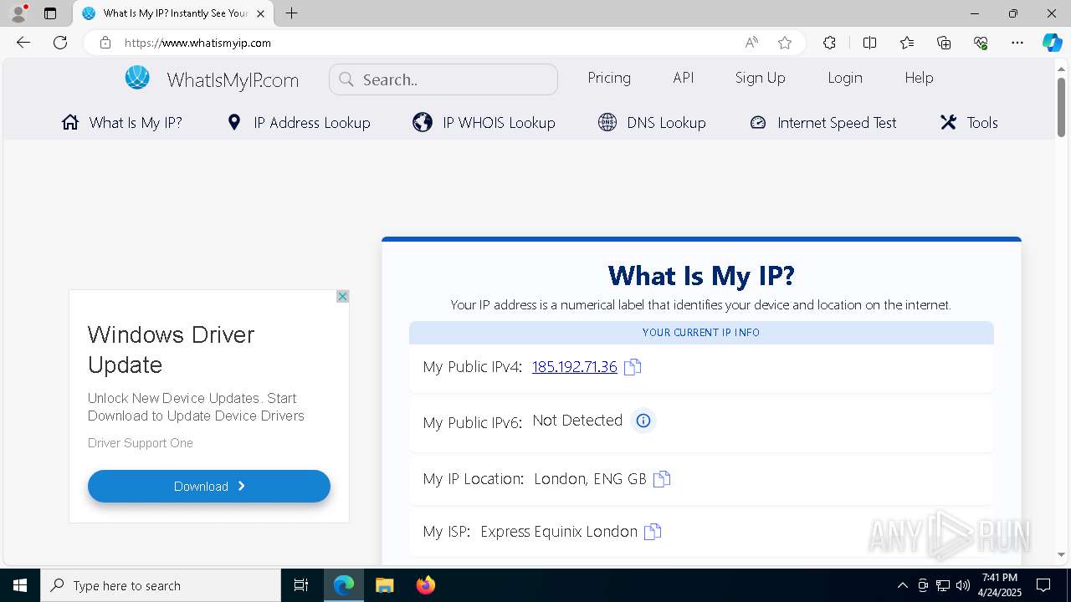Open the Help page
The width and height of the screenshot is (1071, 602).
(919, 78)
